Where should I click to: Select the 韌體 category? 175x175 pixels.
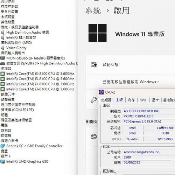[4, 115]
